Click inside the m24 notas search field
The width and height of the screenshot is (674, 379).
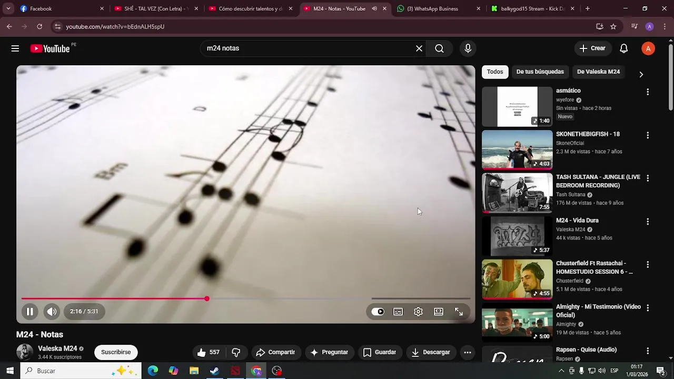coord(308,48)
